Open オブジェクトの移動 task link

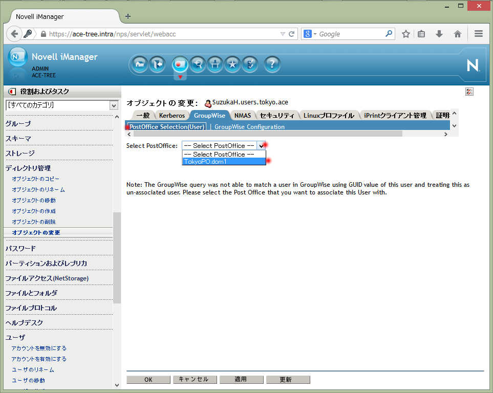(34, 200)
